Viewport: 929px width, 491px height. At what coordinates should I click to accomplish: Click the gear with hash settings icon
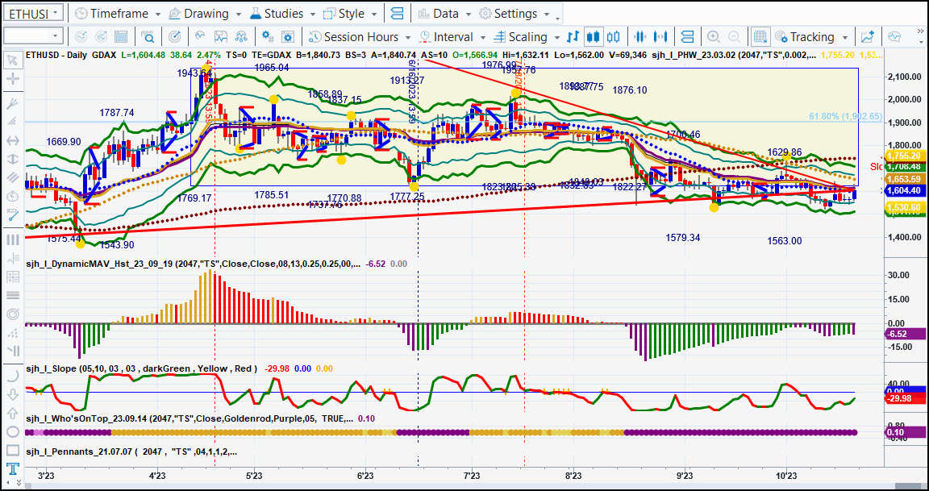coord(268,37)
